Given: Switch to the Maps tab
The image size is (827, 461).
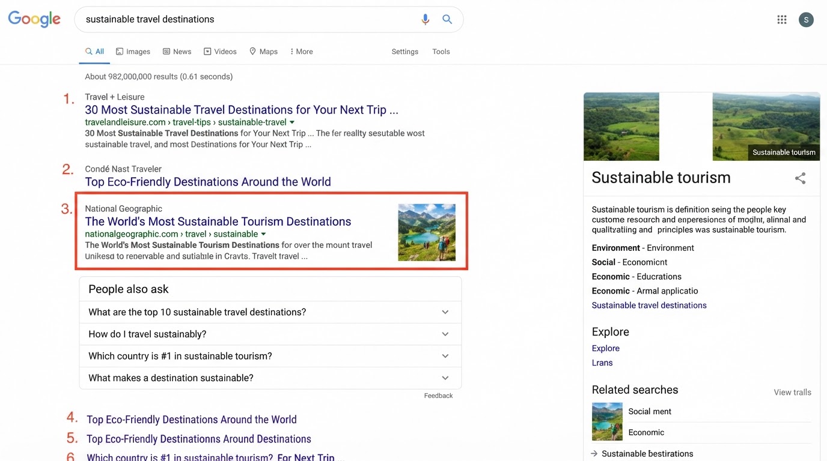Looking at the screenshot, I should (x=263, y=52).
